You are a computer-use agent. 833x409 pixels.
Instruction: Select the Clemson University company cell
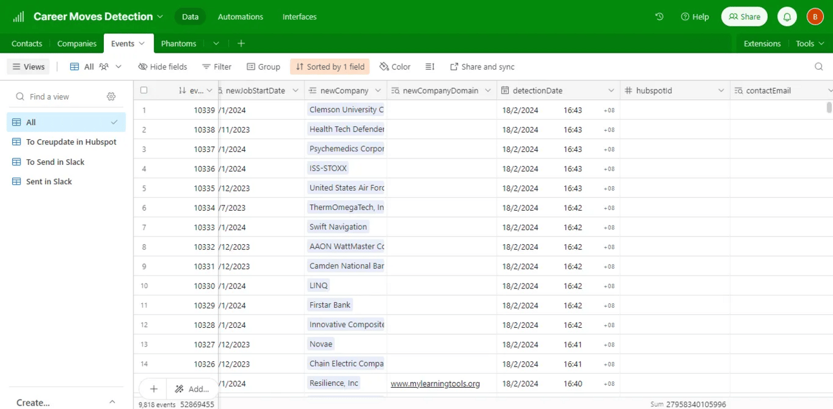(346, 109)
